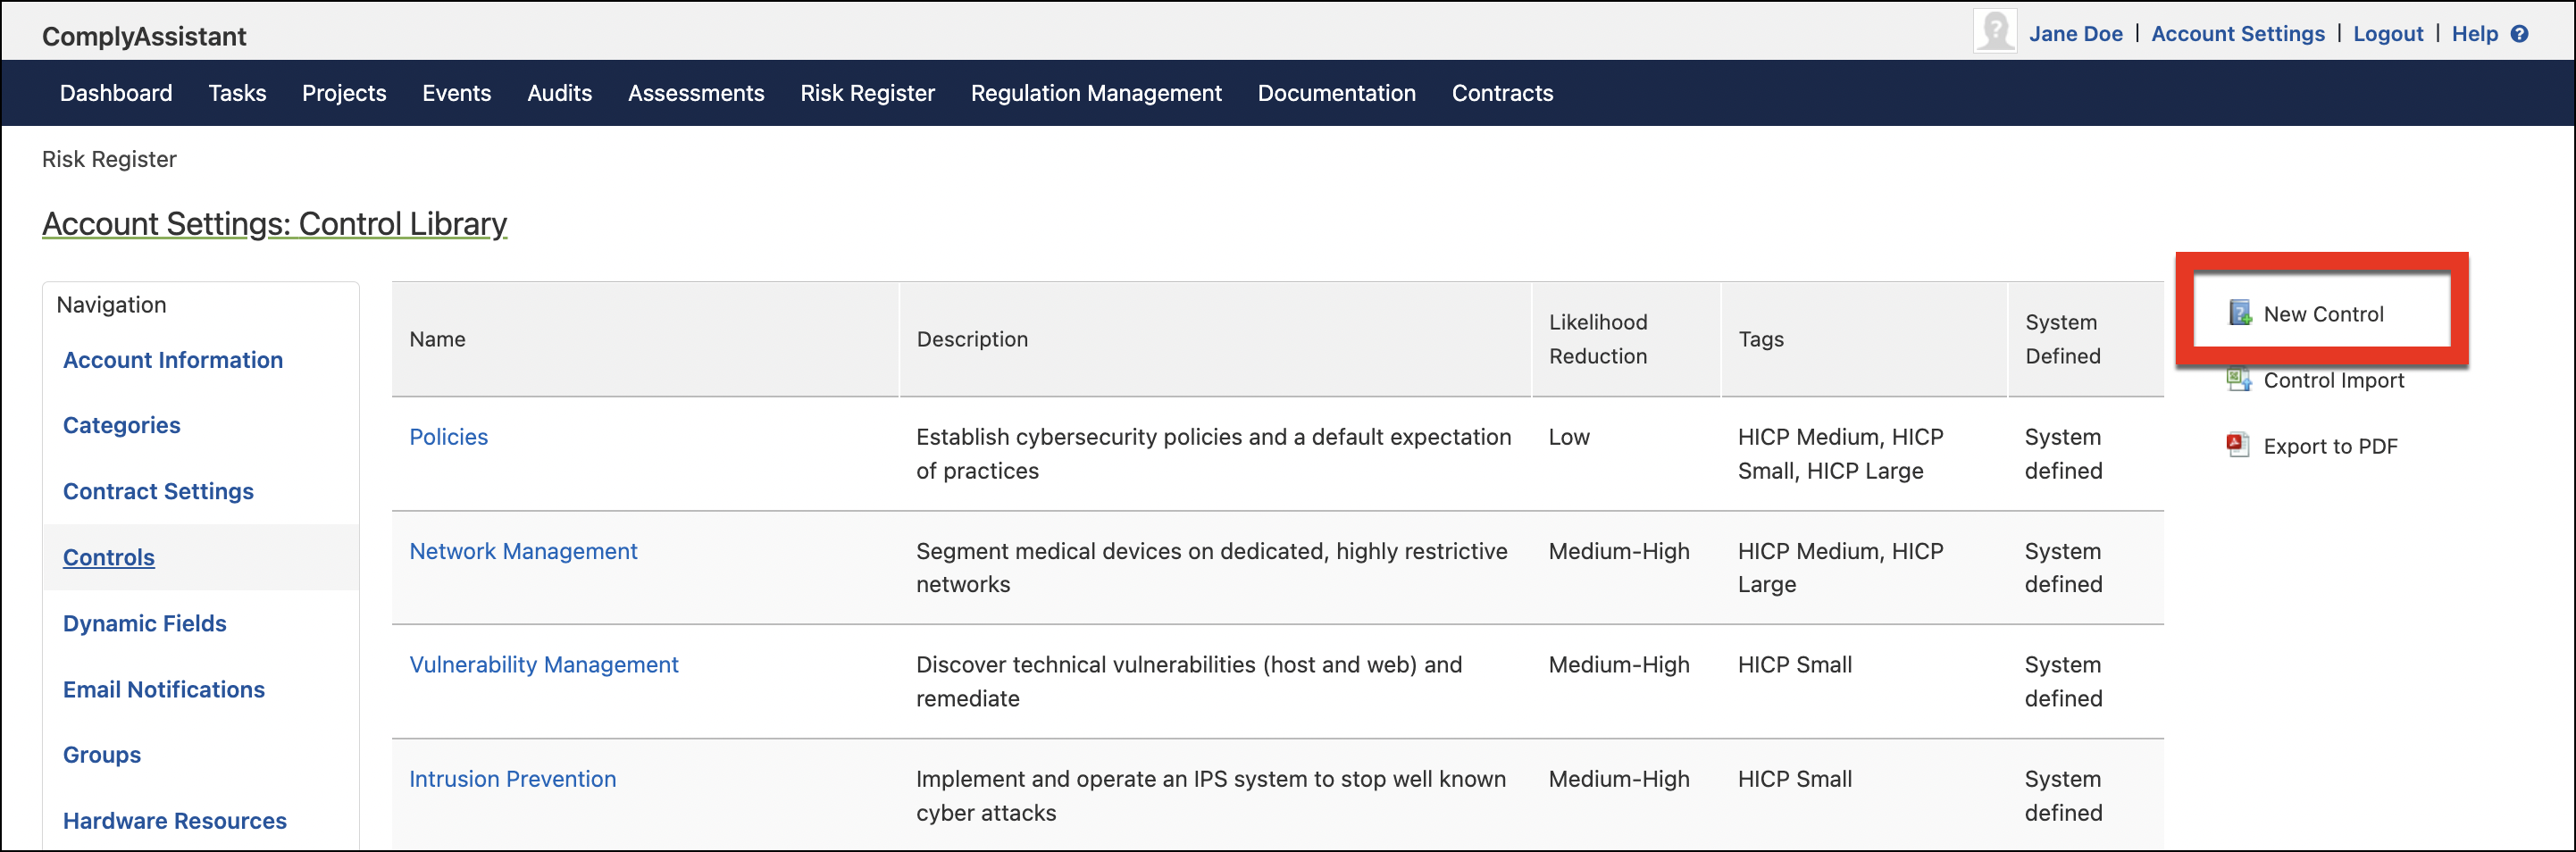
Task: Open the Intrusion Prevention control
Action: point(512,779)
